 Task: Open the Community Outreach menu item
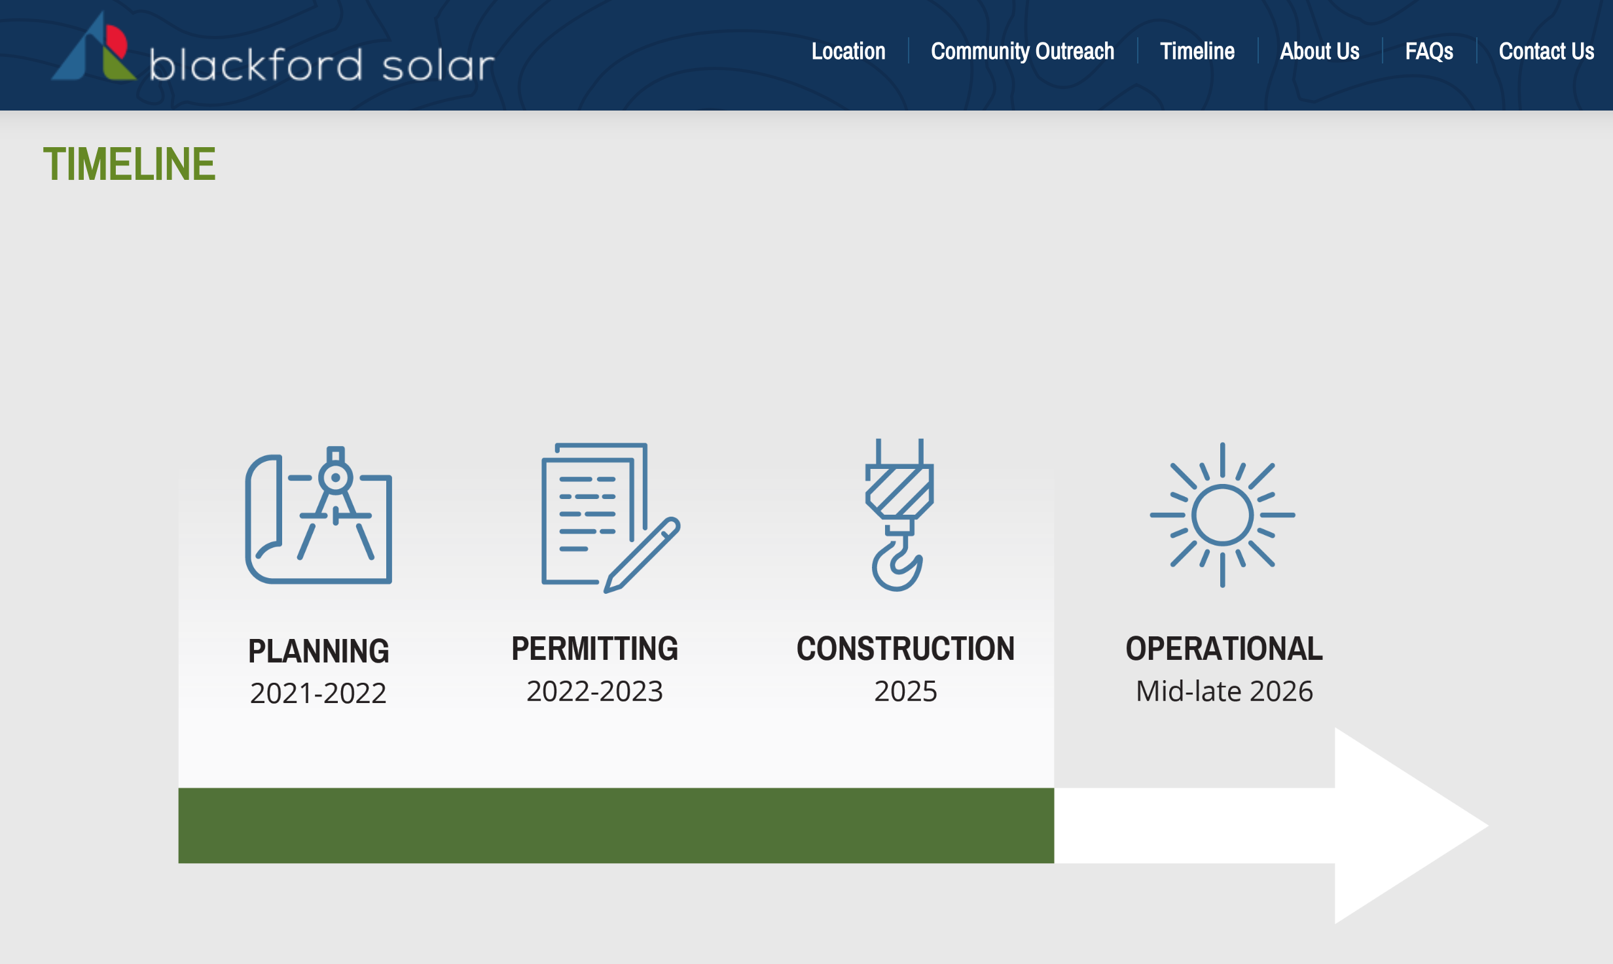tap(1023, 51)
